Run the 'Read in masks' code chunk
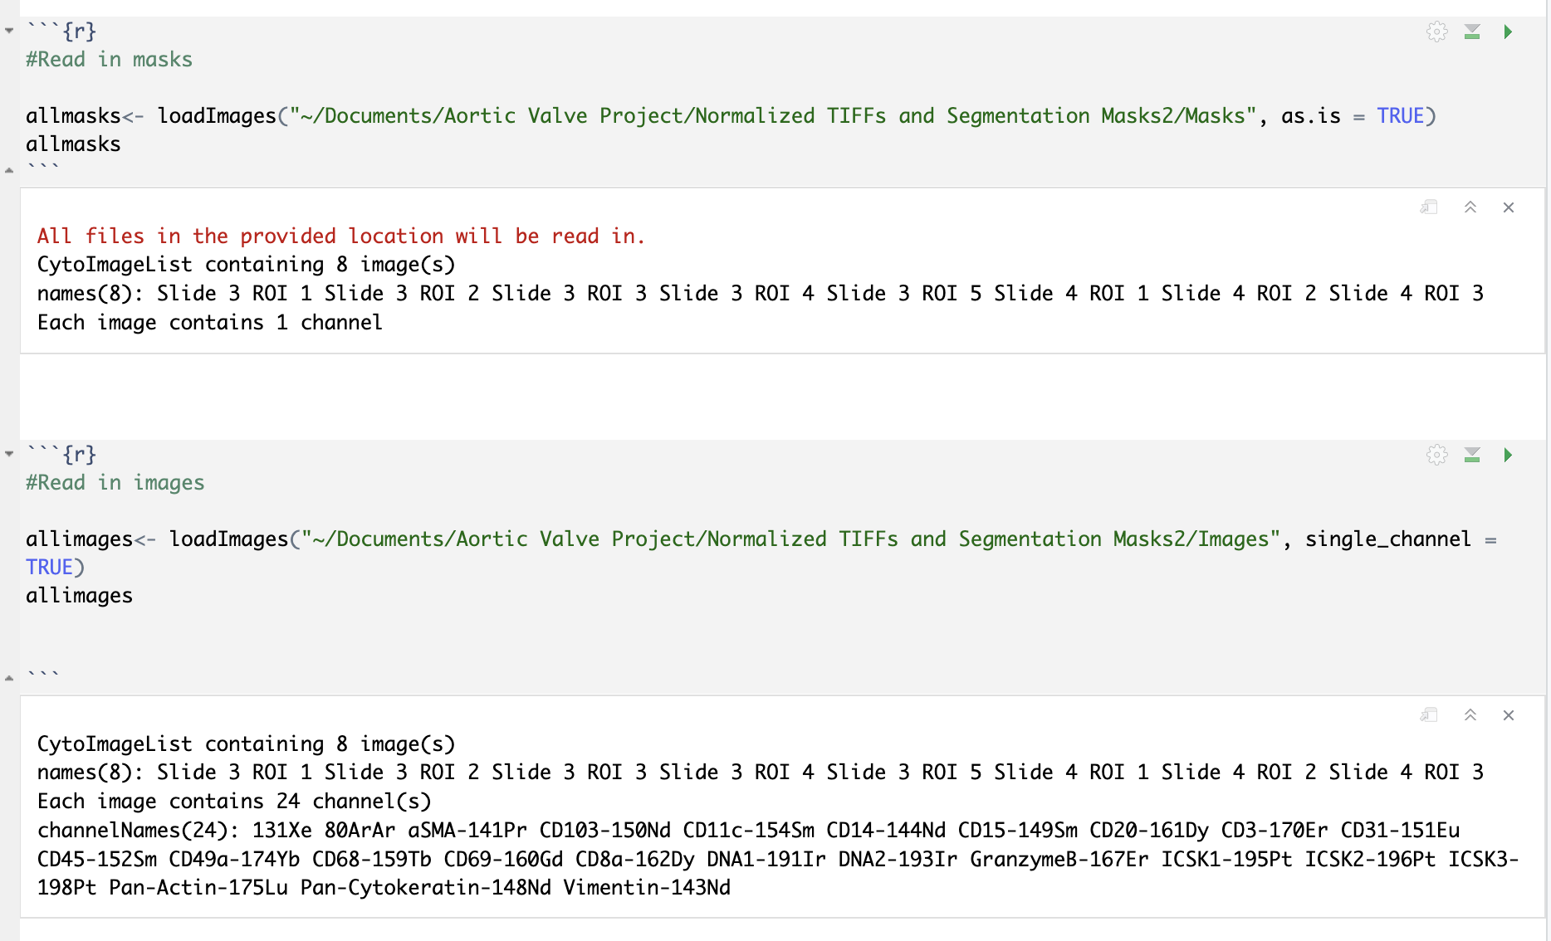 coord(1507,32)
